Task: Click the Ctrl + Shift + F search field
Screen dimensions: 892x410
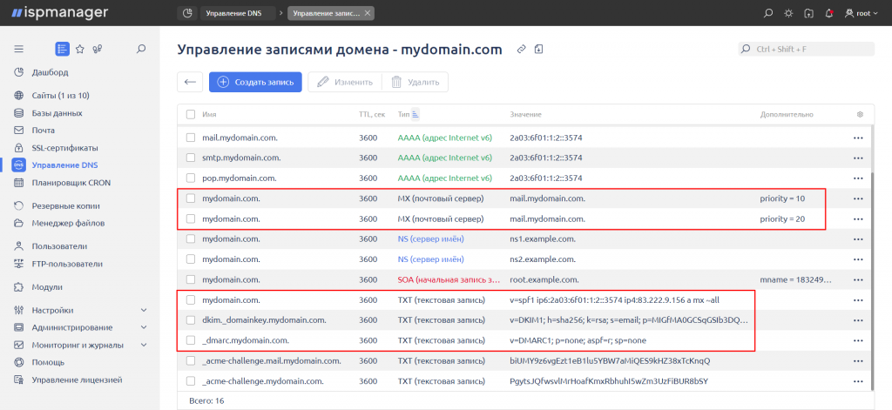Action: tap(806, 49)
